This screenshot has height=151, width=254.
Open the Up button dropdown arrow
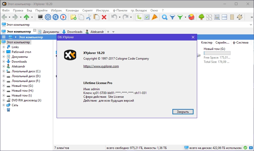click(x=32, y=17)
